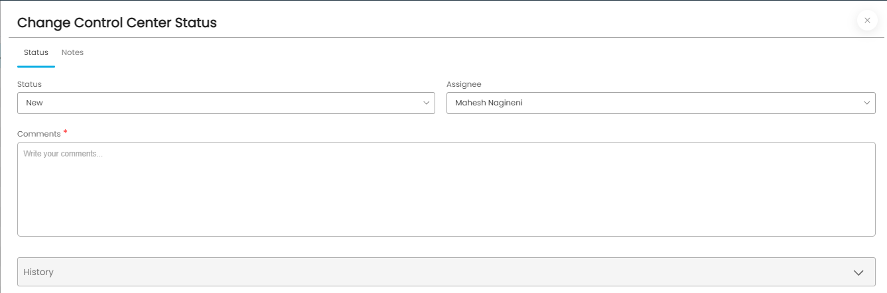Image resolution: width=887 pixels, height=293 pixels.
Task: Click the Assignee field label
Action: pos(464,84)
